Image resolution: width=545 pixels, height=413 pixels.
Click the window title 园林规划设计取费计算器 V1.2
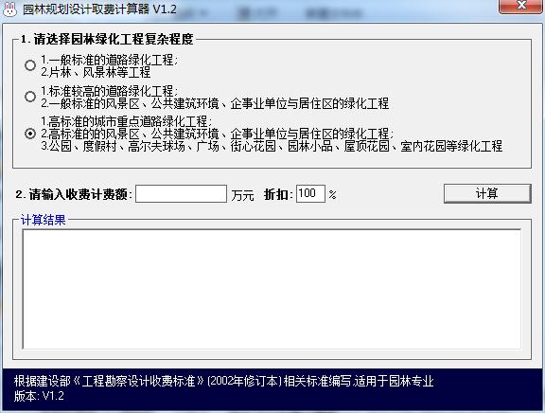pos(99,9)
